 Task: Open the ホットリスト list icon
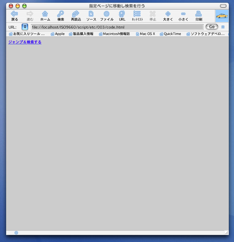click(x=137, y=16)
